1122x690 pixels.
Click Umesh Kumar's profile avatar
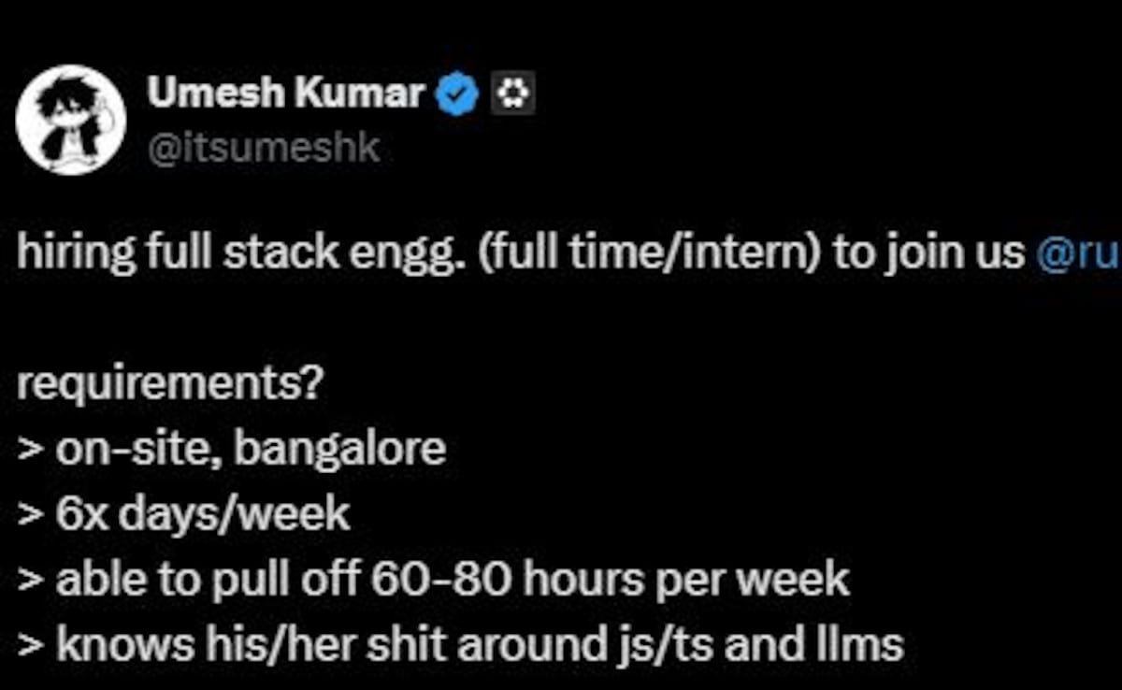72,122
